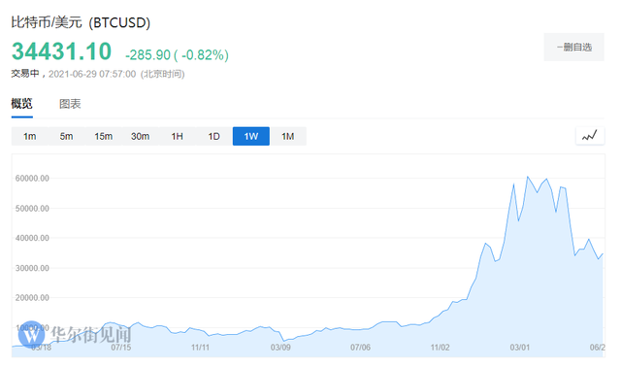Viewport: 621px width, 367px height.
Task: Select the 1H timeframe
Action: pyautogui.click(x=177, y=136)
